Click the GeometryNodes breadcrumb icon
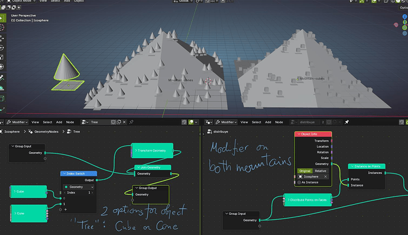 coord(30,131)
